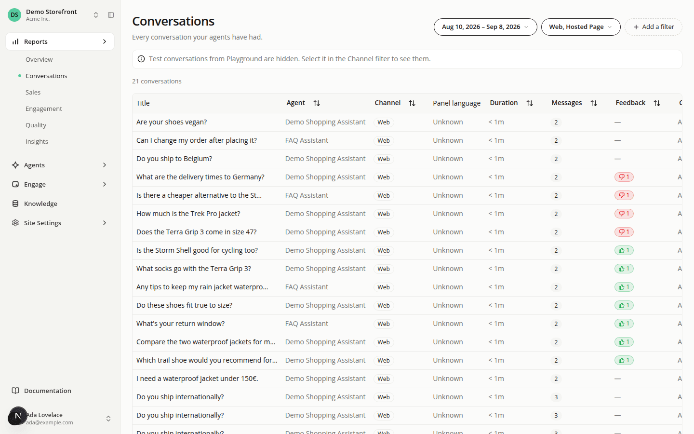
Task: Open the Aug 10 – Sep 8 date range filter
Action: pos(485,27)
